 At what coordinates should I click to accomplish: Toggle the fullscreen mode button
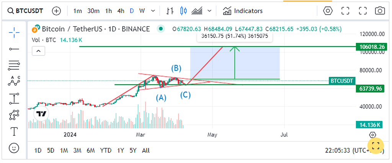pos(346,11)
